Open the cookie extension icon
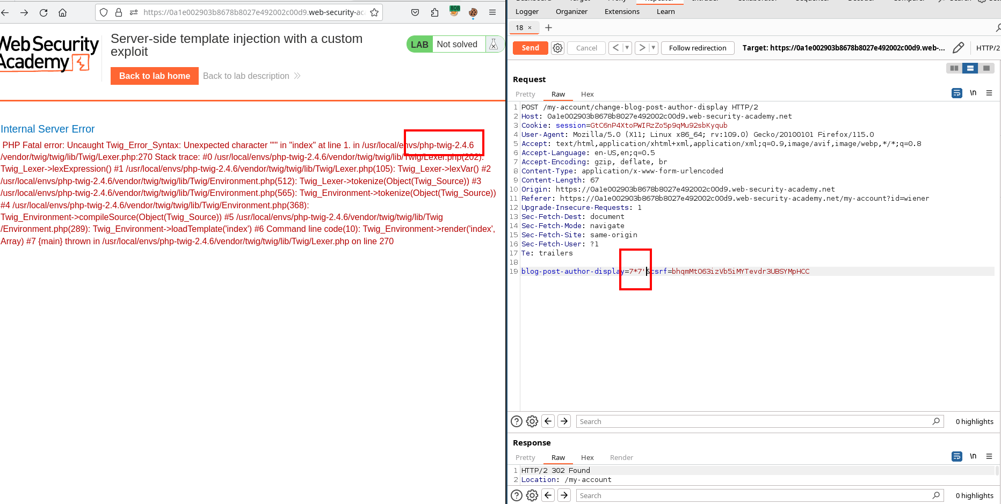The width and height of the screenshot is (1001, 504). click(x=473, y=12)
